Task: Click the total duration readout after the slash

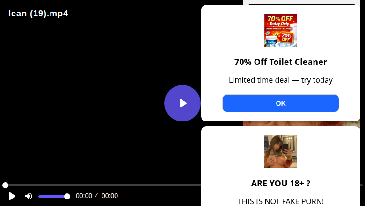Action: coord(109,196)
